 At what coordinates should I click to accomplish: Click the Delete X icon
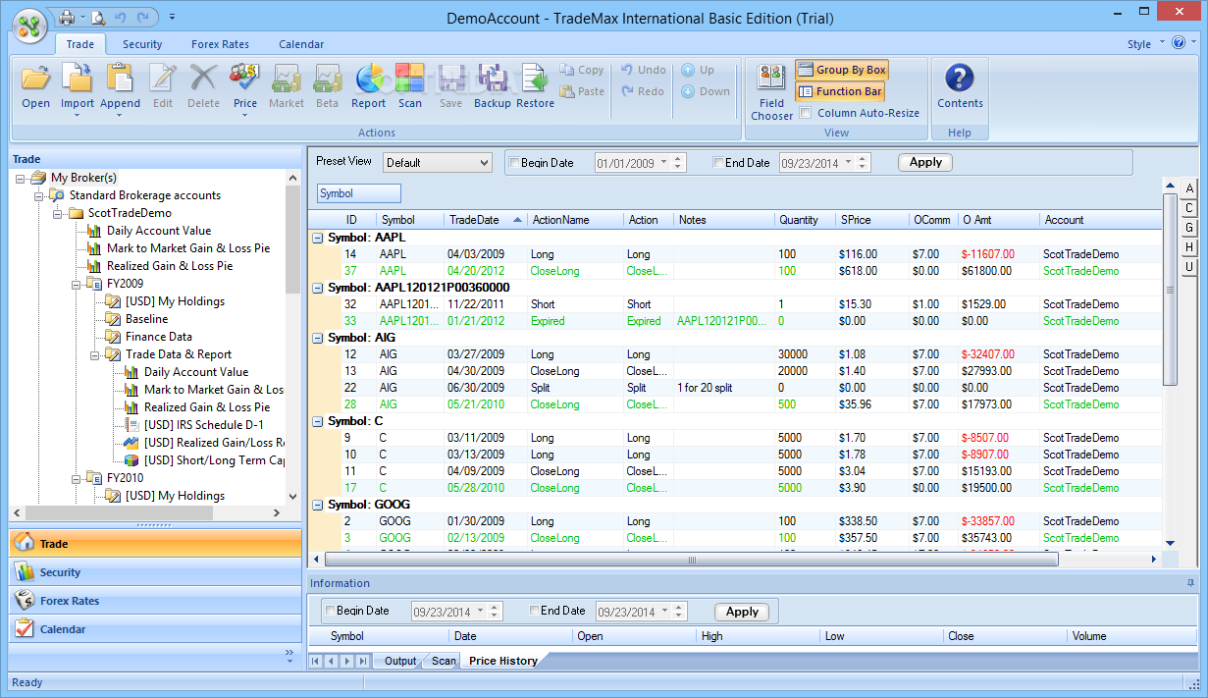click(203, 78)
